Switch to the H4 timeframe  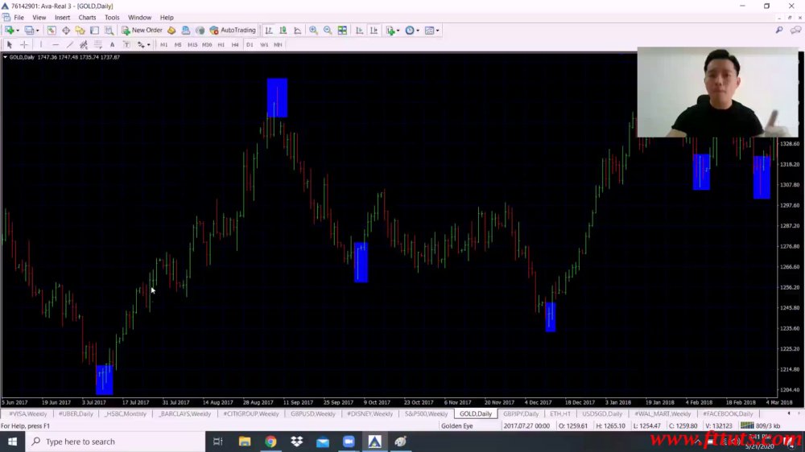point(235,44)
